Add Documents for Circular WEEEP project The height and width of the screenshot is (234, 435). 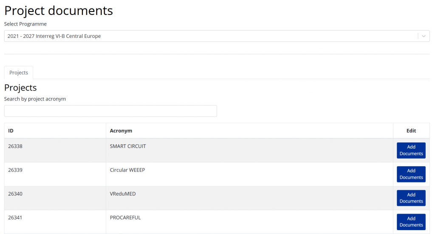click(x=411, y=174)
